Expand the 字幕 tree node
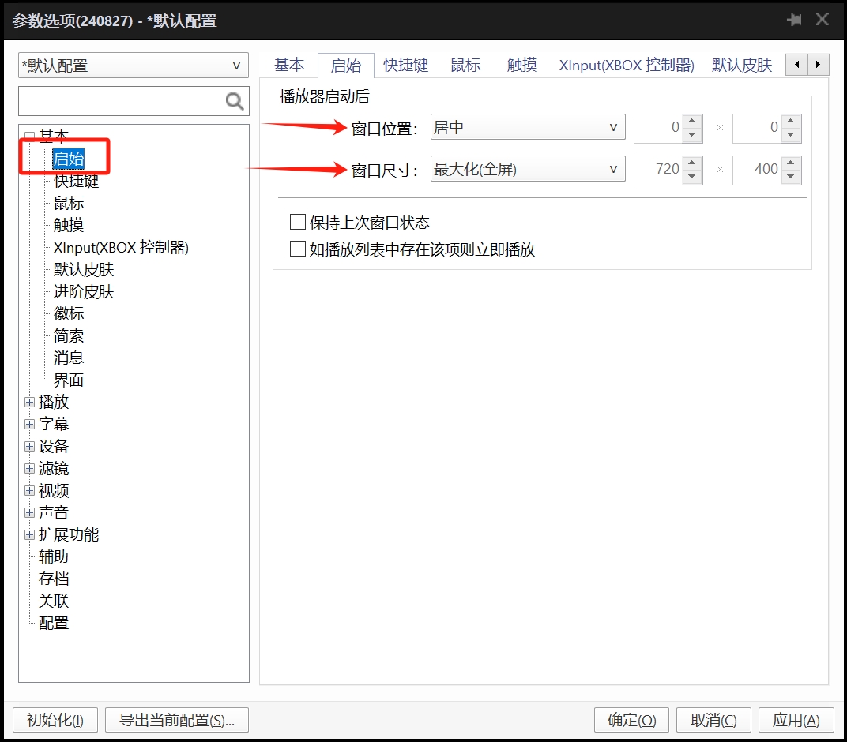Screen dimensions: 847x742 pyautogui.click(x=30, y=424)
